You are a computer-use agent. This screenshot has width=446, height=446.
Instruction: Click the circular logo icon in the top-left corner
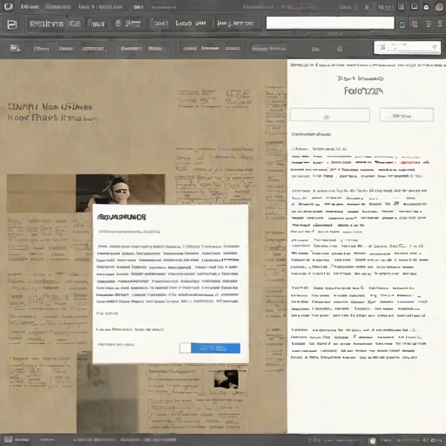[8, 6]
